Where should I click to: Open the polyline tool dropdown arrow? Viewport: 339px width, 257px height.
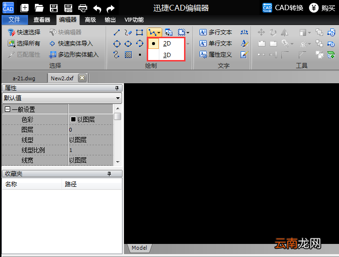click(x=159, y=32)
